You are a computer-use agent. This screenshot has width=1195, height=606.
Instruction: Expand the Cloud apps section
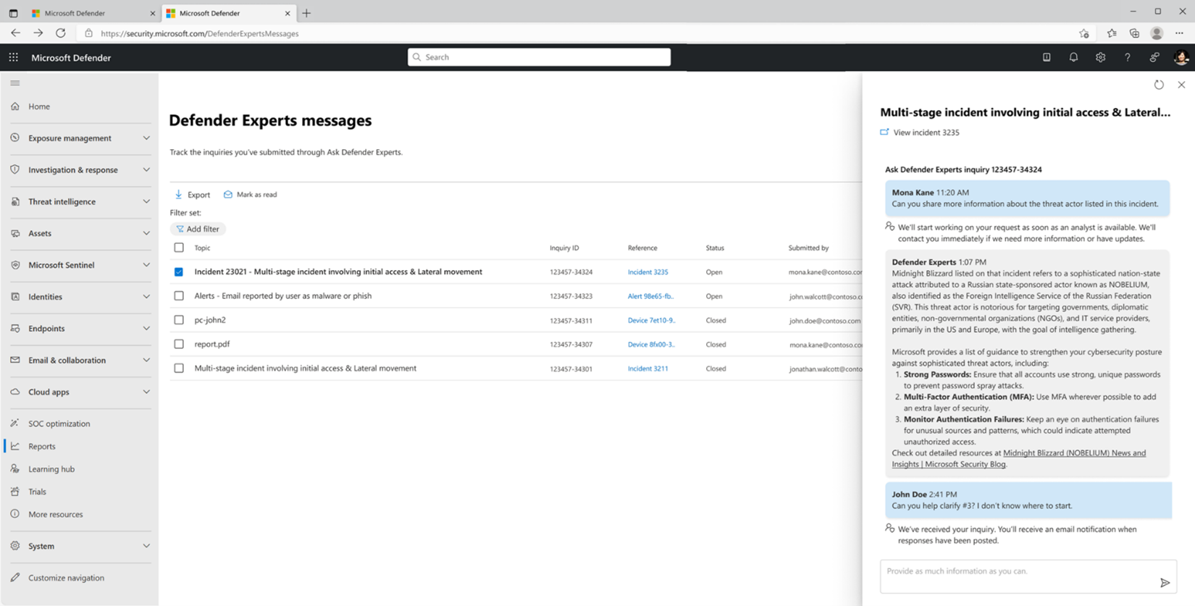[x=146, y=392]
